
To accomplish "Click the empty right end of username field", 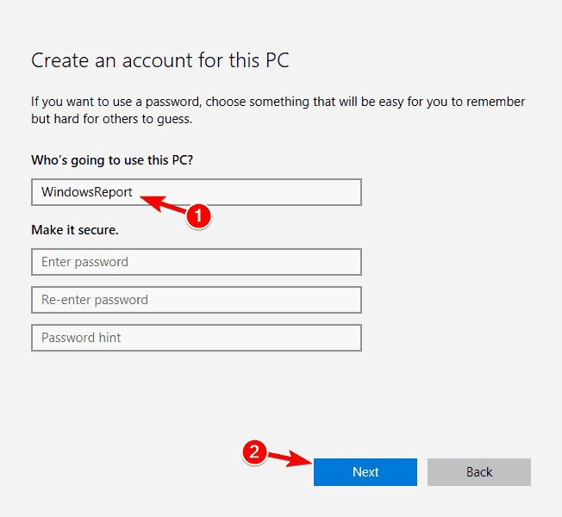I will coord(287,192).
